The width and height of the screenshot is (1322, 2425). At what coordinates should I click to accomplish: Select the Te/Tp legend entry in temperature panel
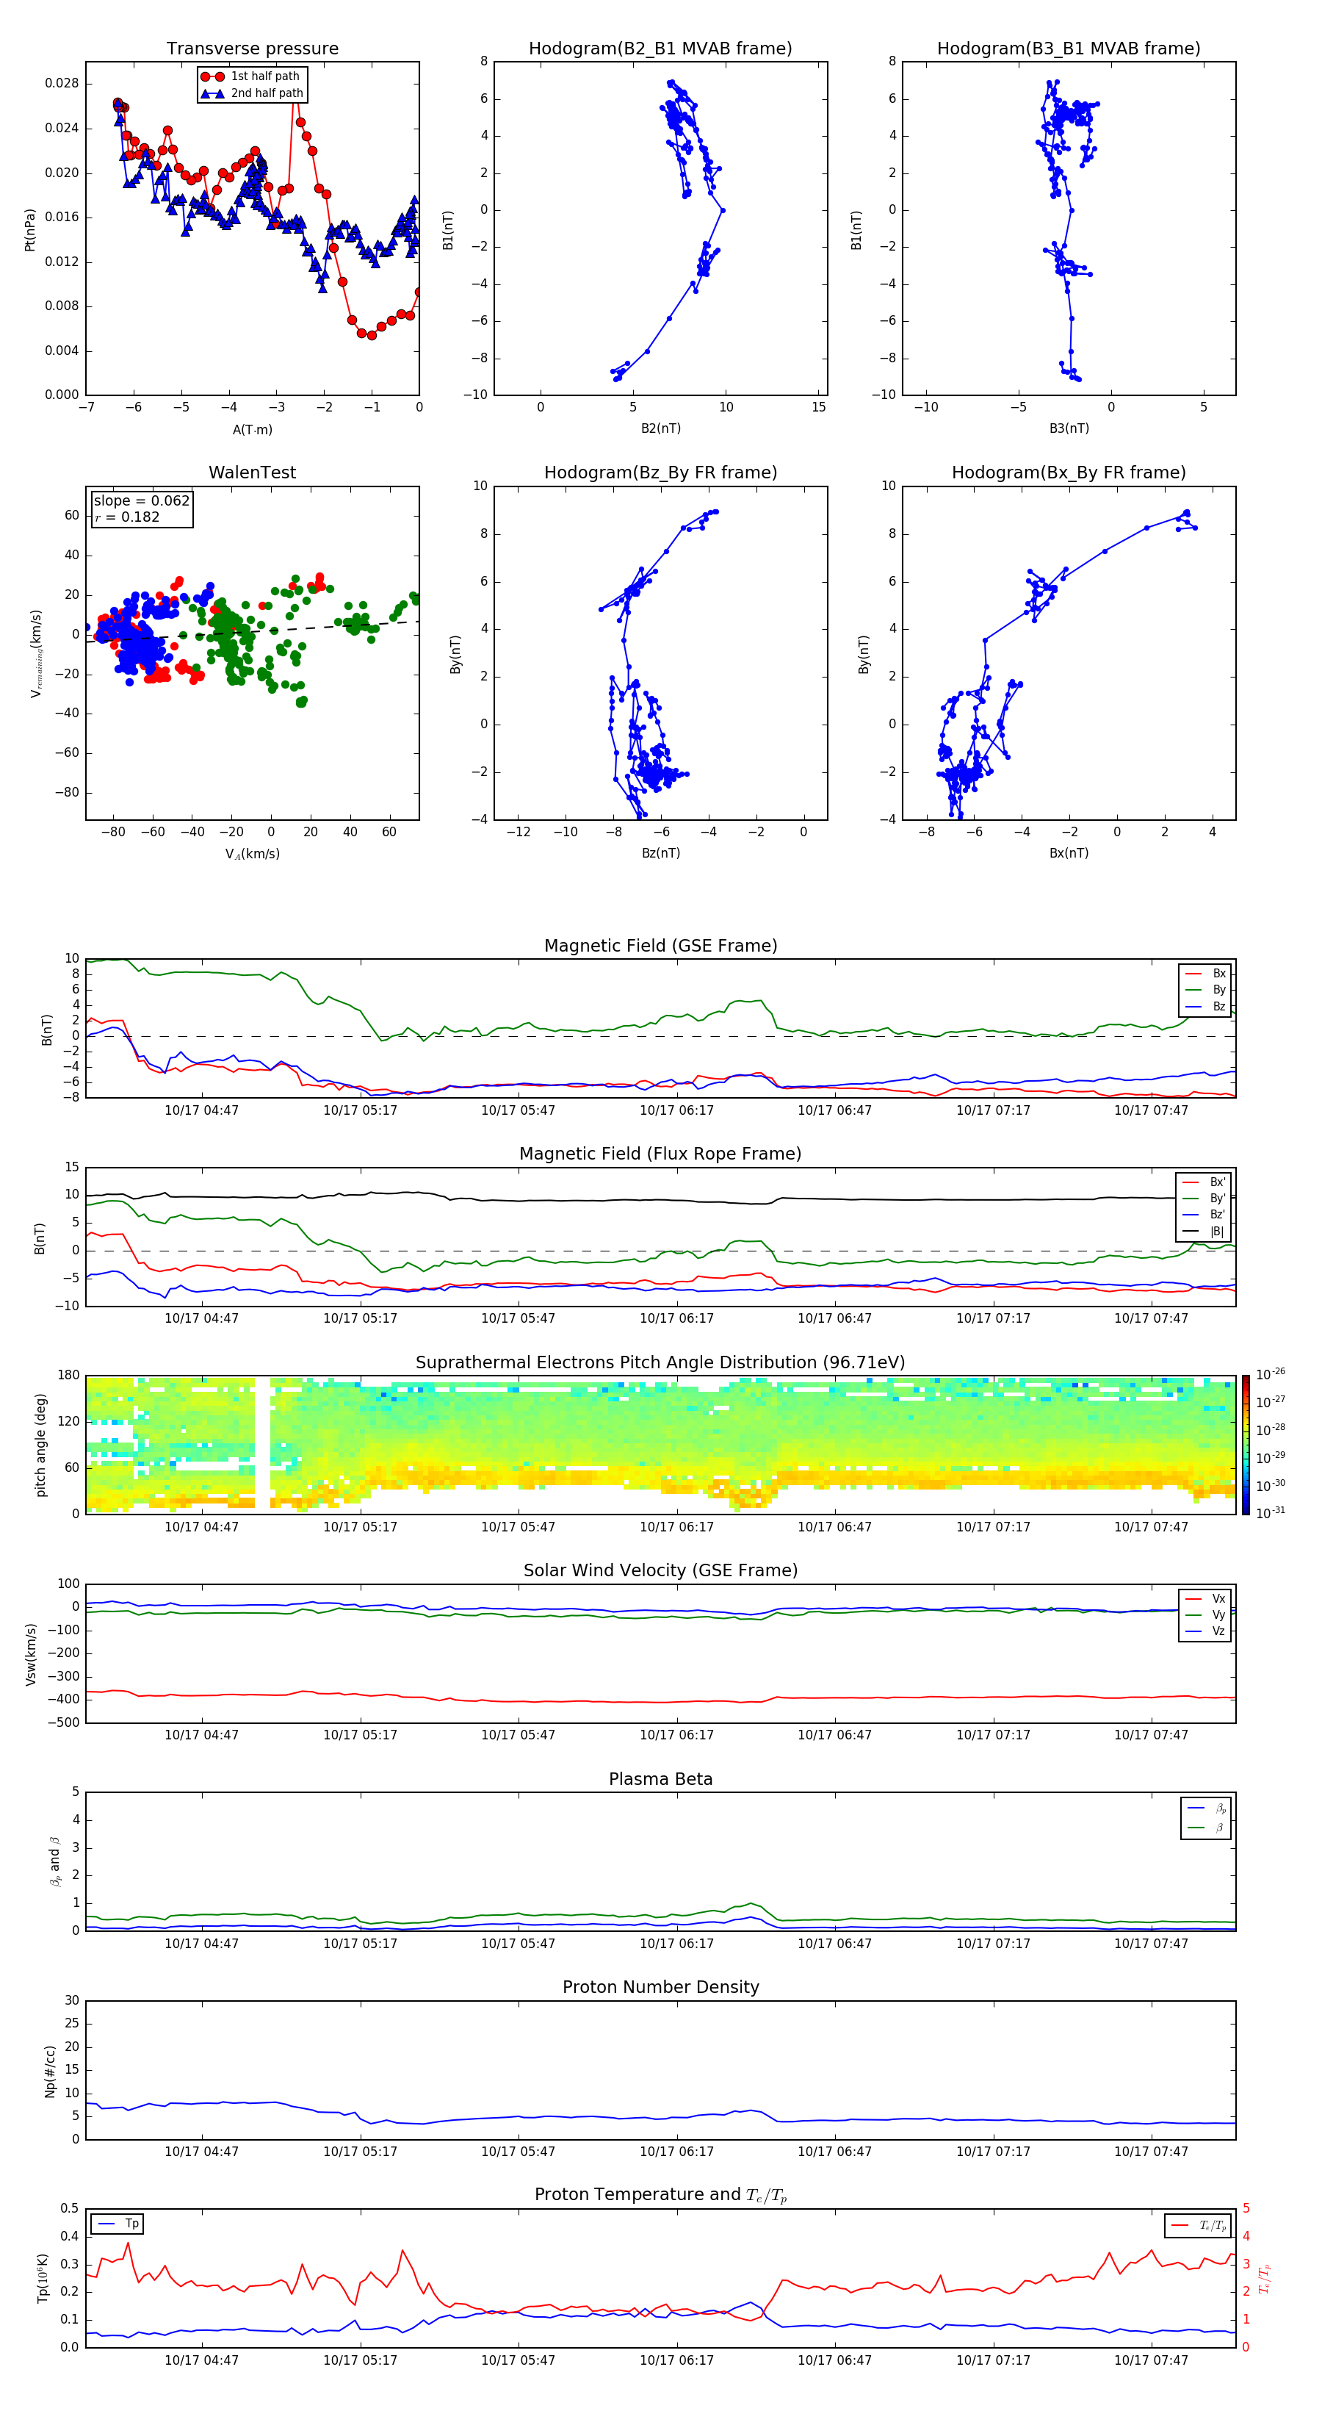[x=1198, y=2225]
